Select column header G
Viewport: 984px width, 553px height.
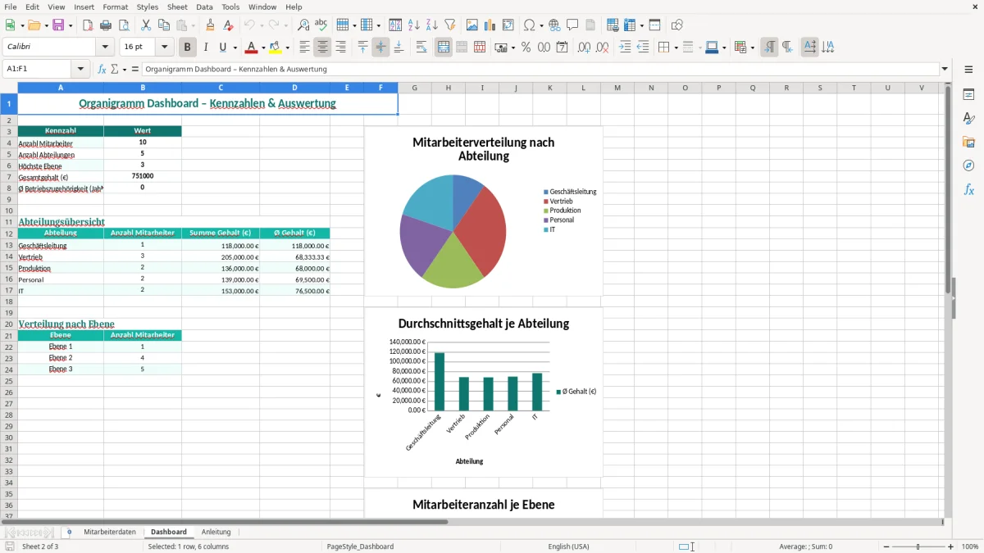tap(415, 88)
